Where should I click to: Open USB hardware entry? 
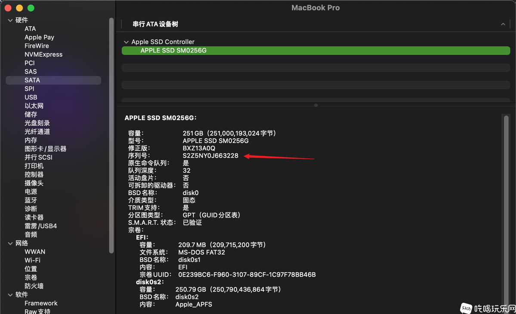tap(31, 97)
